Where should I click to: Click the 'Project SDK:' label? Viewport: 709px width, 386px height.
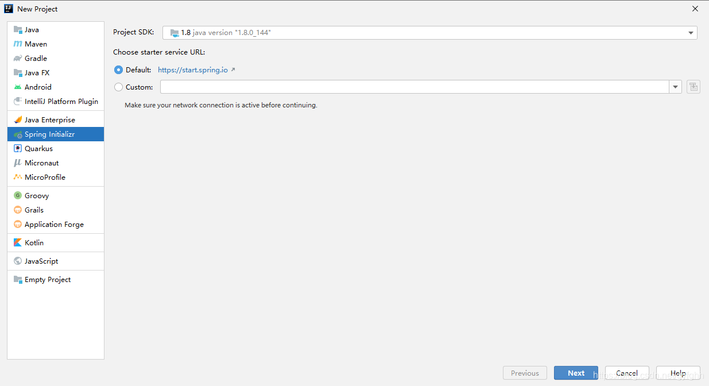[134, 32]
